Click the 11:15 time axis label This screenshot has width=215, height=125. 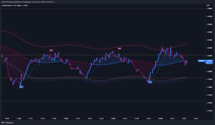tap(31, 119)
